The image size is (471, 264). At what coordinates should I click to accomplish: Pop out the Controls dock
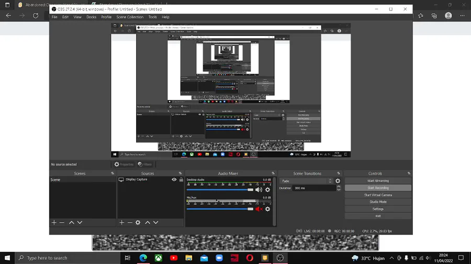[x=409, y=173]
